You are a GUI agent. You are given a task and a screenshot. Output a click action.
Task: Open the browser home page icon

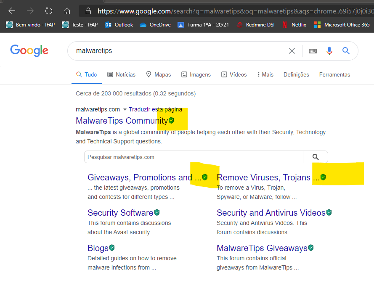(67, 11)
